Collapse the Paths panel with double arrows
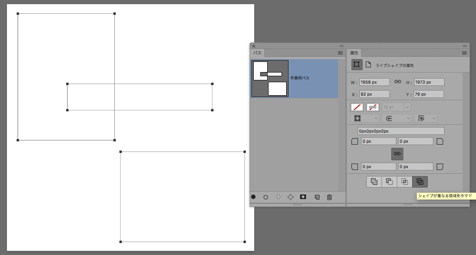The height and width of the screenshot is (255, 476). 342,46
